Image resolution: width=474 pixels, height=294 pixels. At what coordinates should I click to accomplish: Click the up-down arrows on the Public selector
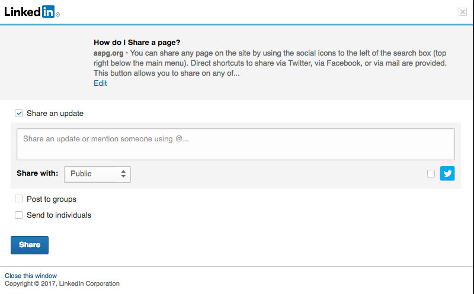tap(123, 174)
